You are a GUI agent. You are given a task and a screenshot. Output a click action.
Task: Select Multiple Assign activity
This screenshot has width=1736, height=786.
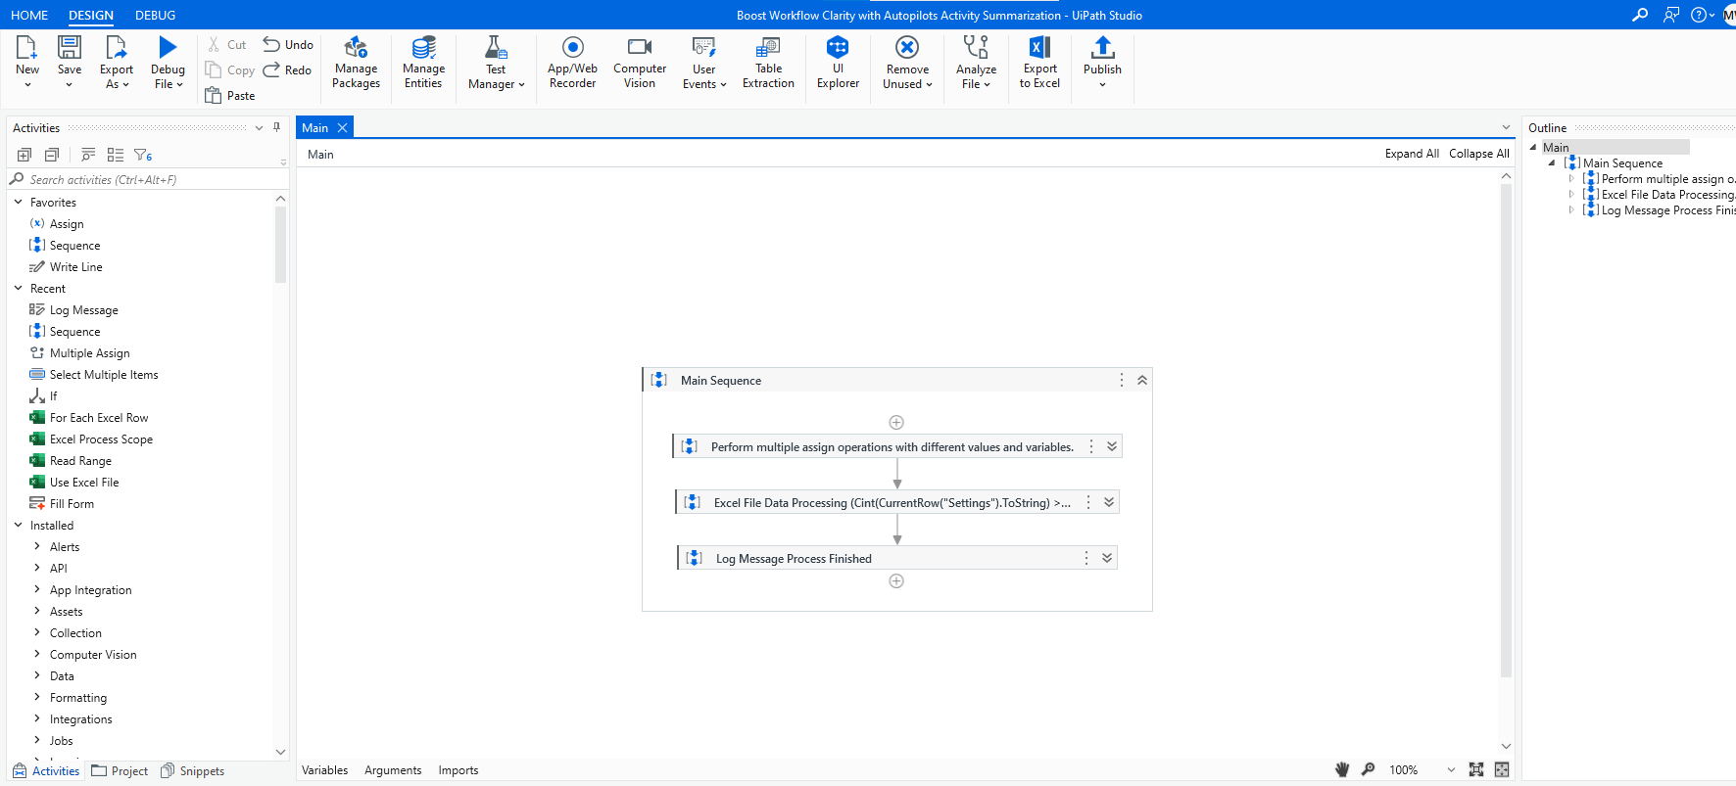click(x=89, y=353)
